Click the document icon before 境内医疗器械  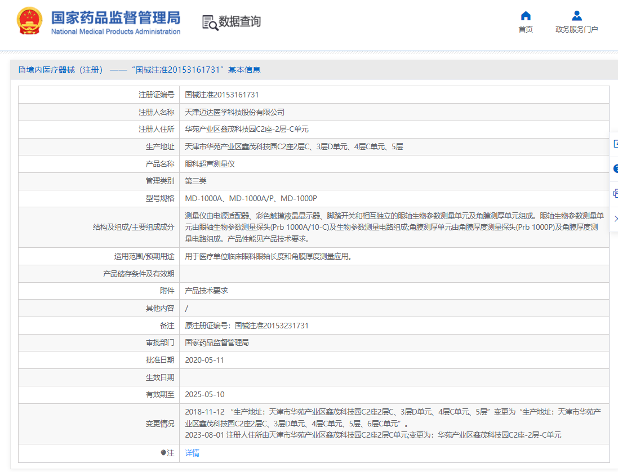tap(22, 70)
